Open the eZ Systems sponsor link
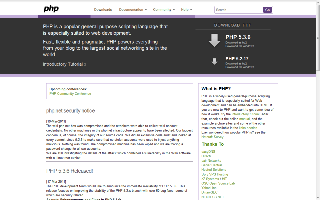This screenshot has height=200, width=320. click(x=210, y=179)
